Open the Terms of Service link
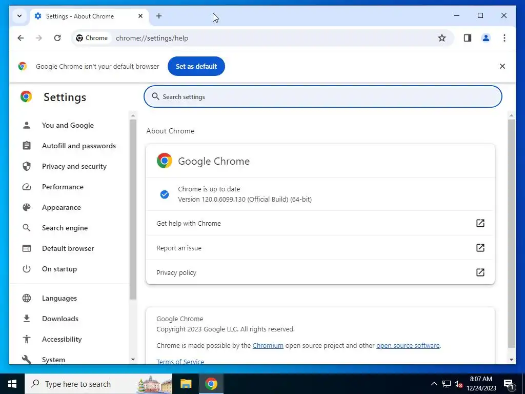Viewport: 525px width, 394px height. pyautogui.click(x=180, y=362)
